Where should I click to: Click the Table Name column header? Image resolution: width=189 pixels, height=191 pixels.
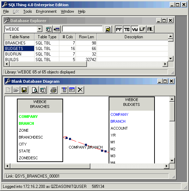19,37
